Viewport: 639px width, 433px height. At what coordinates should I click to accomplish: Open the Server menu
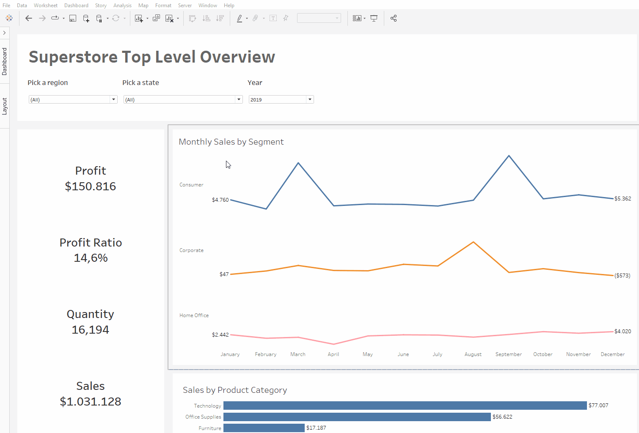(x=185, y=5)
